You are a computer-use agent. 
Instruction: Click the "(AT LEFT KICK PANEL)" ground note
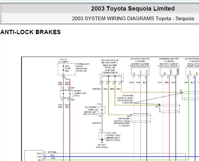click(x=102, y=146)
